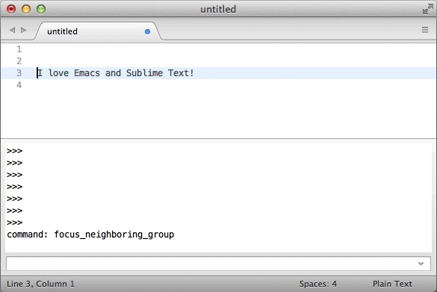This screenshot has width=437, height=292.
Task: Open the Spaces: 4 indentation menu
Action: coord(317,284)
